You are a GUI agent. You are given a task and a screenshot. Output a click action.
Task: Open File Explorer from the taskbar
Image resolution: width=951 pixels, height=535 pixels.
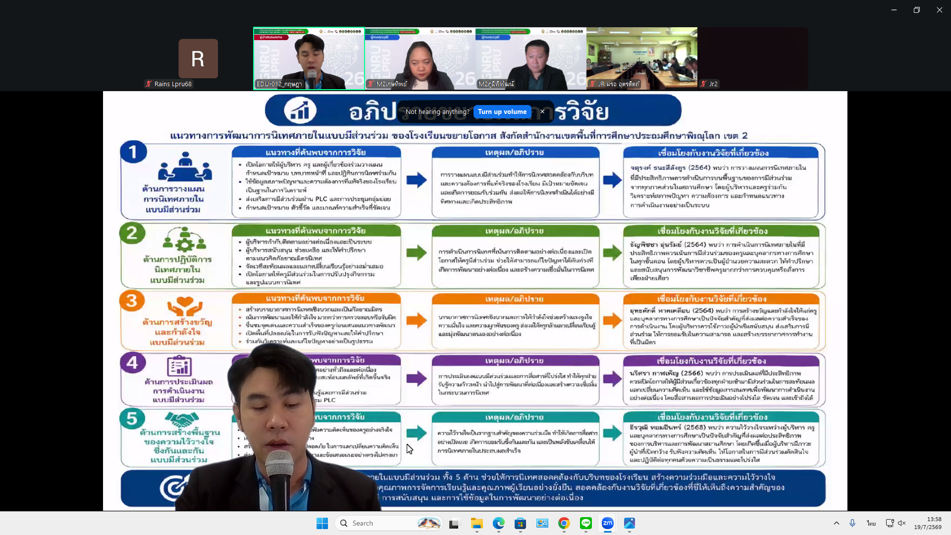click(476, 523)
